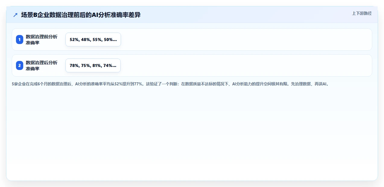Click the 数据治理前分析准确率 label
384x187 pixels.
tap(42, 40)
